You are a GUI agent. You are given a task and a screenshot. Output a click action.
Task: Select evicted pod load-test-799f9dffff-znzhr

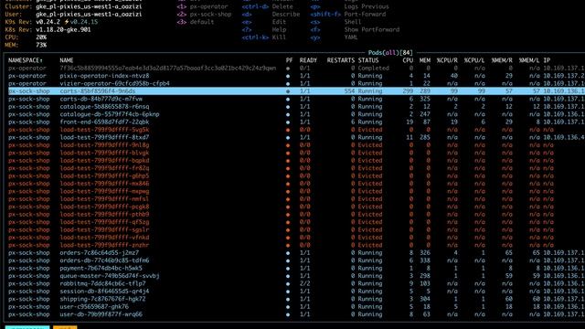tap(296, 245)
